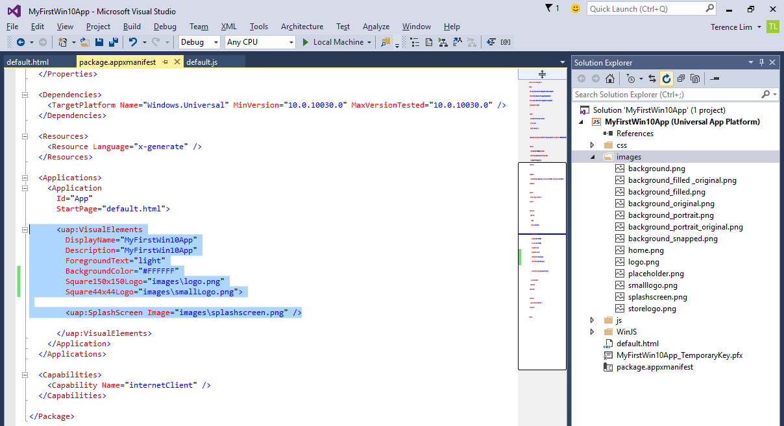This screenshot has width=784, height=426.
Task: Open Solution Explorer Window Position dropdown
Action: (x=751, y=62)
